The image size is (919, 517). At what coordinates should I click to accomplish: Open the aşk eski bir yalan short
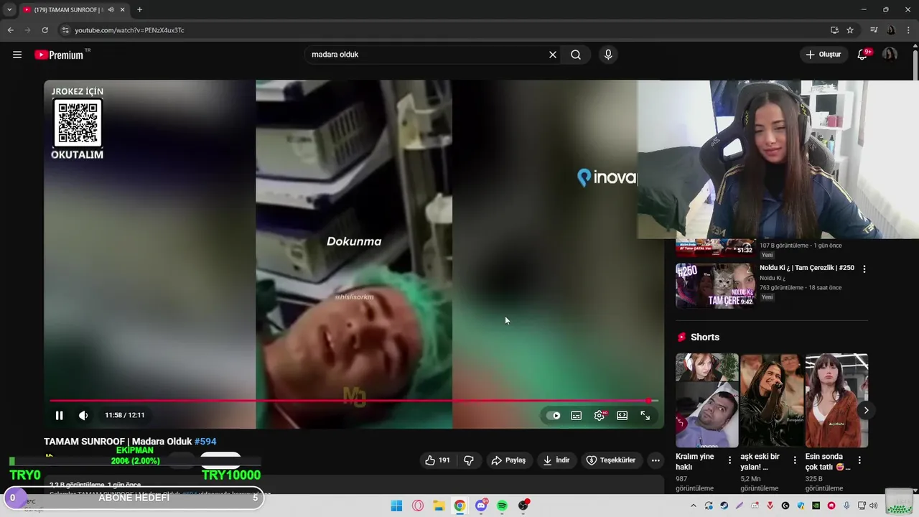coord(772,401)
